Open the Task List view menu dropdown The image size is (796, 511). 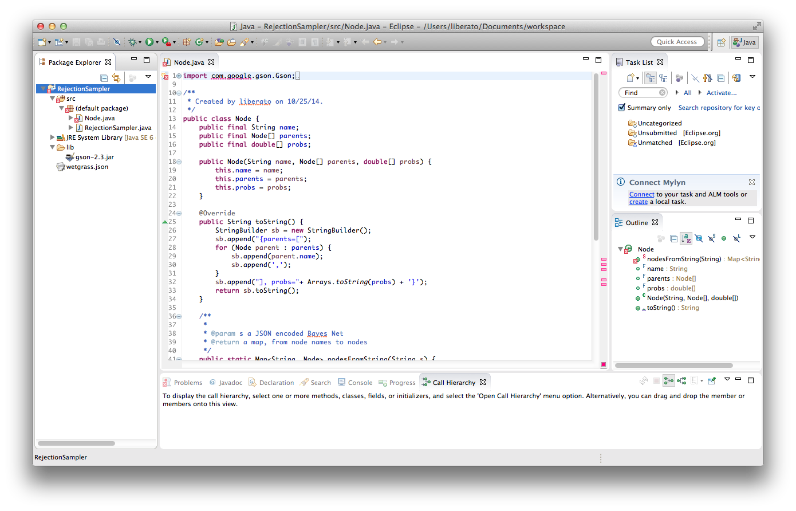tap(752, 77)
